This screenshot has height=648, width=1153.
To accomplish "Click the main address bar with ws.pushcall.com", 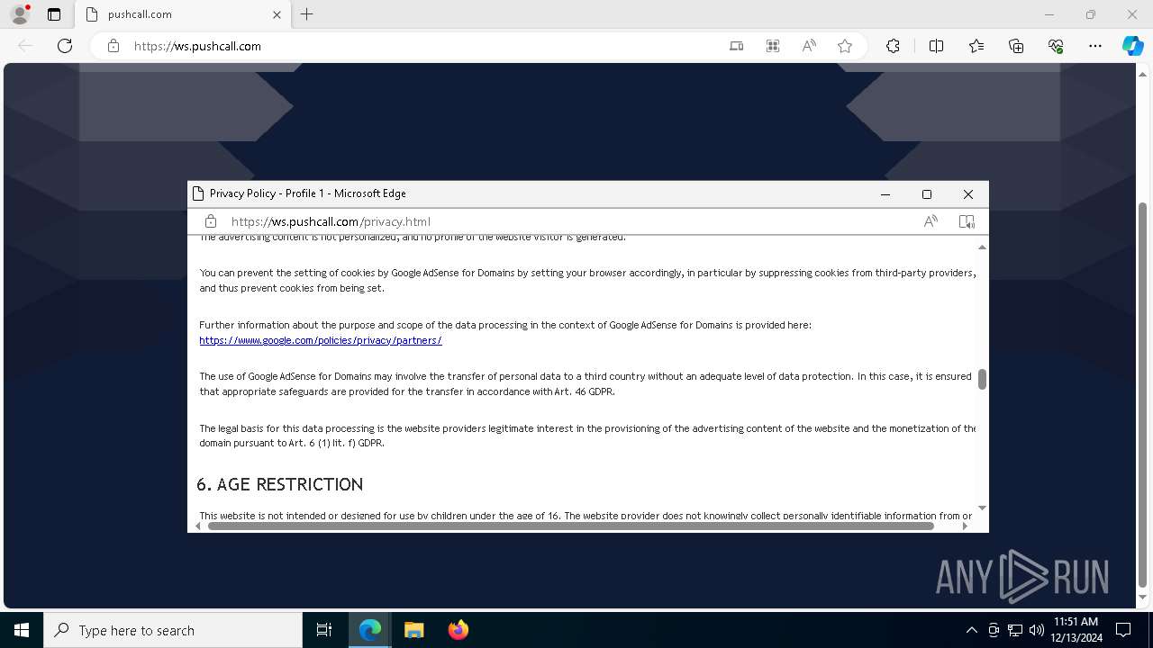I will (x=423, y=46).
